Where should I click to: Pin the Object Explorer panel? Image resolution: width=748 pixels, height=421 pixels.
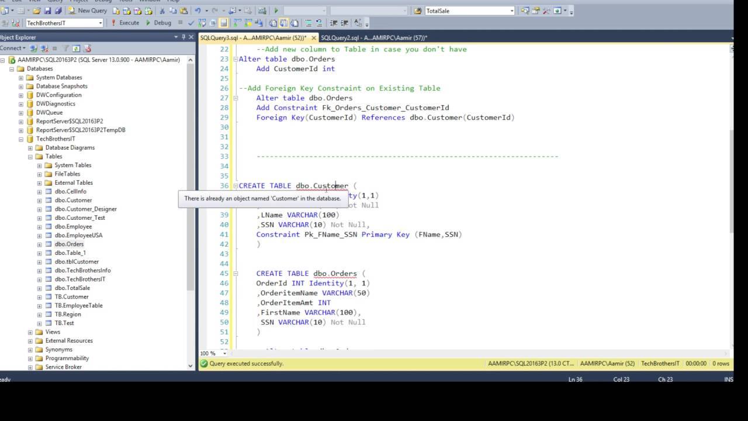point(183,37)
